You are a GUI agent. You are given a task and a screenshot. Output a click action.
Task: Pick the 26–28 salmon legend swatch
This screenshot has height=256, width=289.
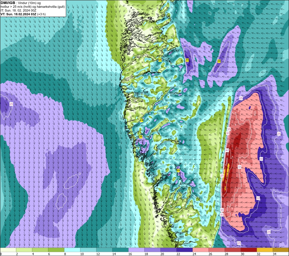(x=216, y=250)
